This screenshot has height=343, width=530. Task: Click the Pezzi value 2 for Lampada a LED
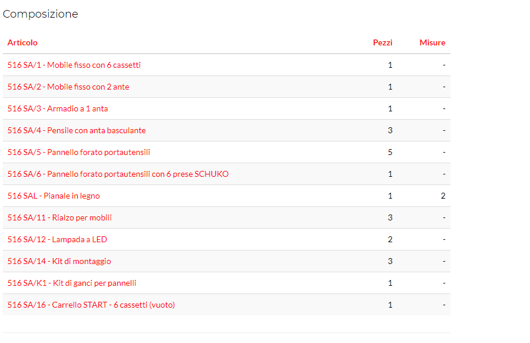point(390,239)
